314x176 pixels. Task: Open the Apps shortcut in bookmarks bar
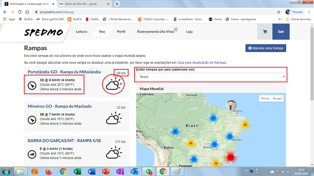point(9,19)
